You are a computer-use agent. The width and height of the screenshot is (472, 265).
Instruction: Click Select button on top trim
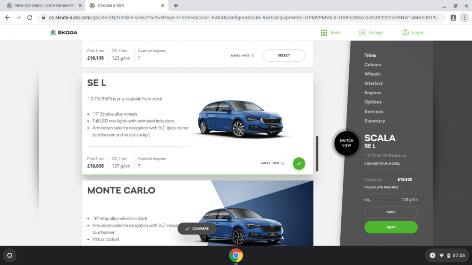point(284,56)
